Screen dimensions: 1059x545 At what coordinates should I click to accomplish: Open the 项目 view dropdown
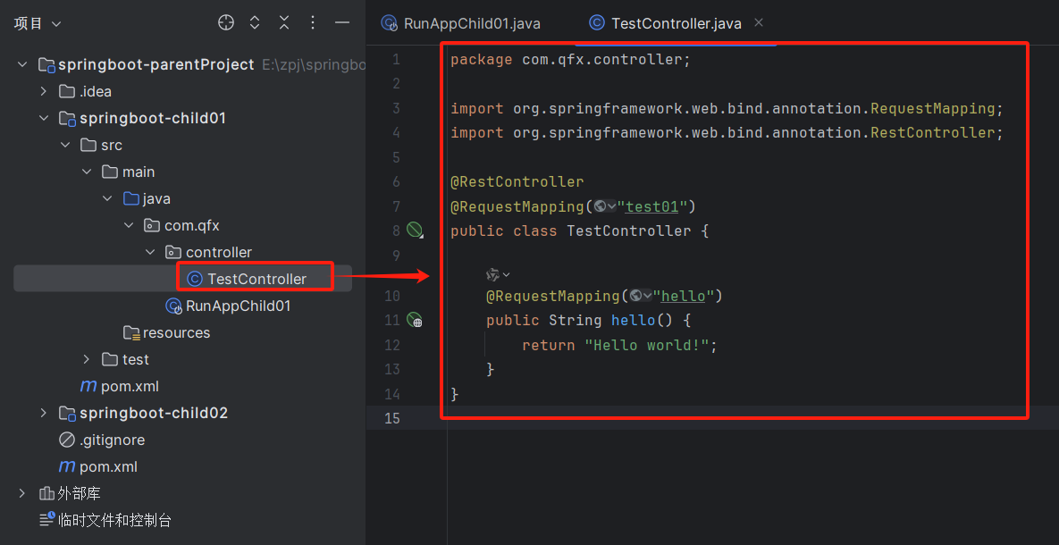38,23
